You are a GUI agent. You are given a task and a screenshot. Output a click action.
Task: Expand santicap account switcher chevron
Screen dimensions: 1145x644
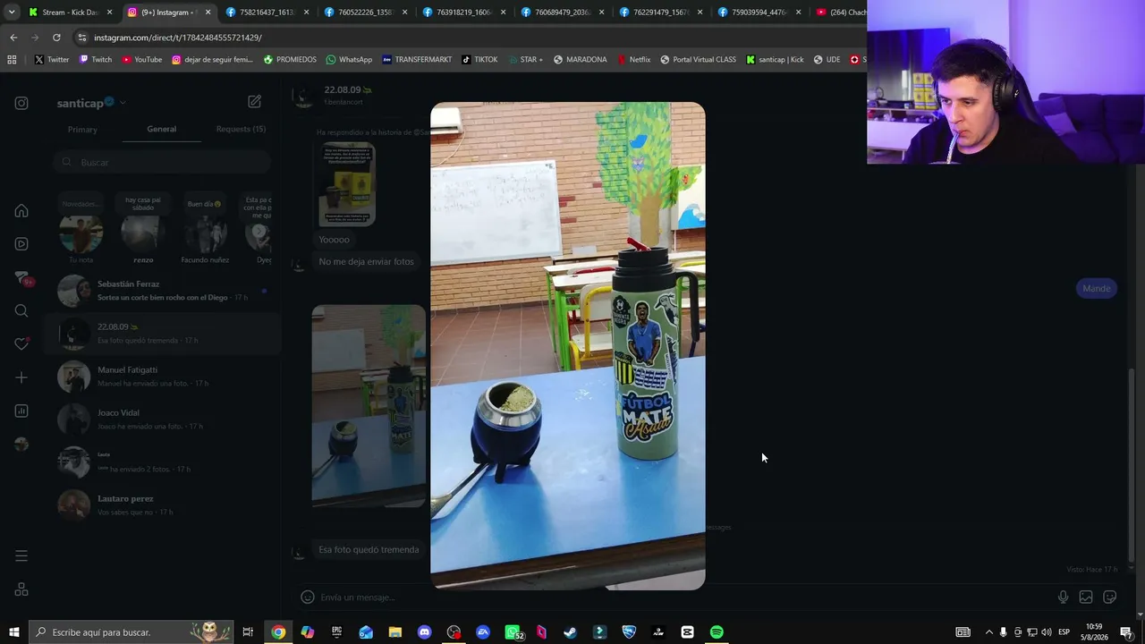point(123,103)
